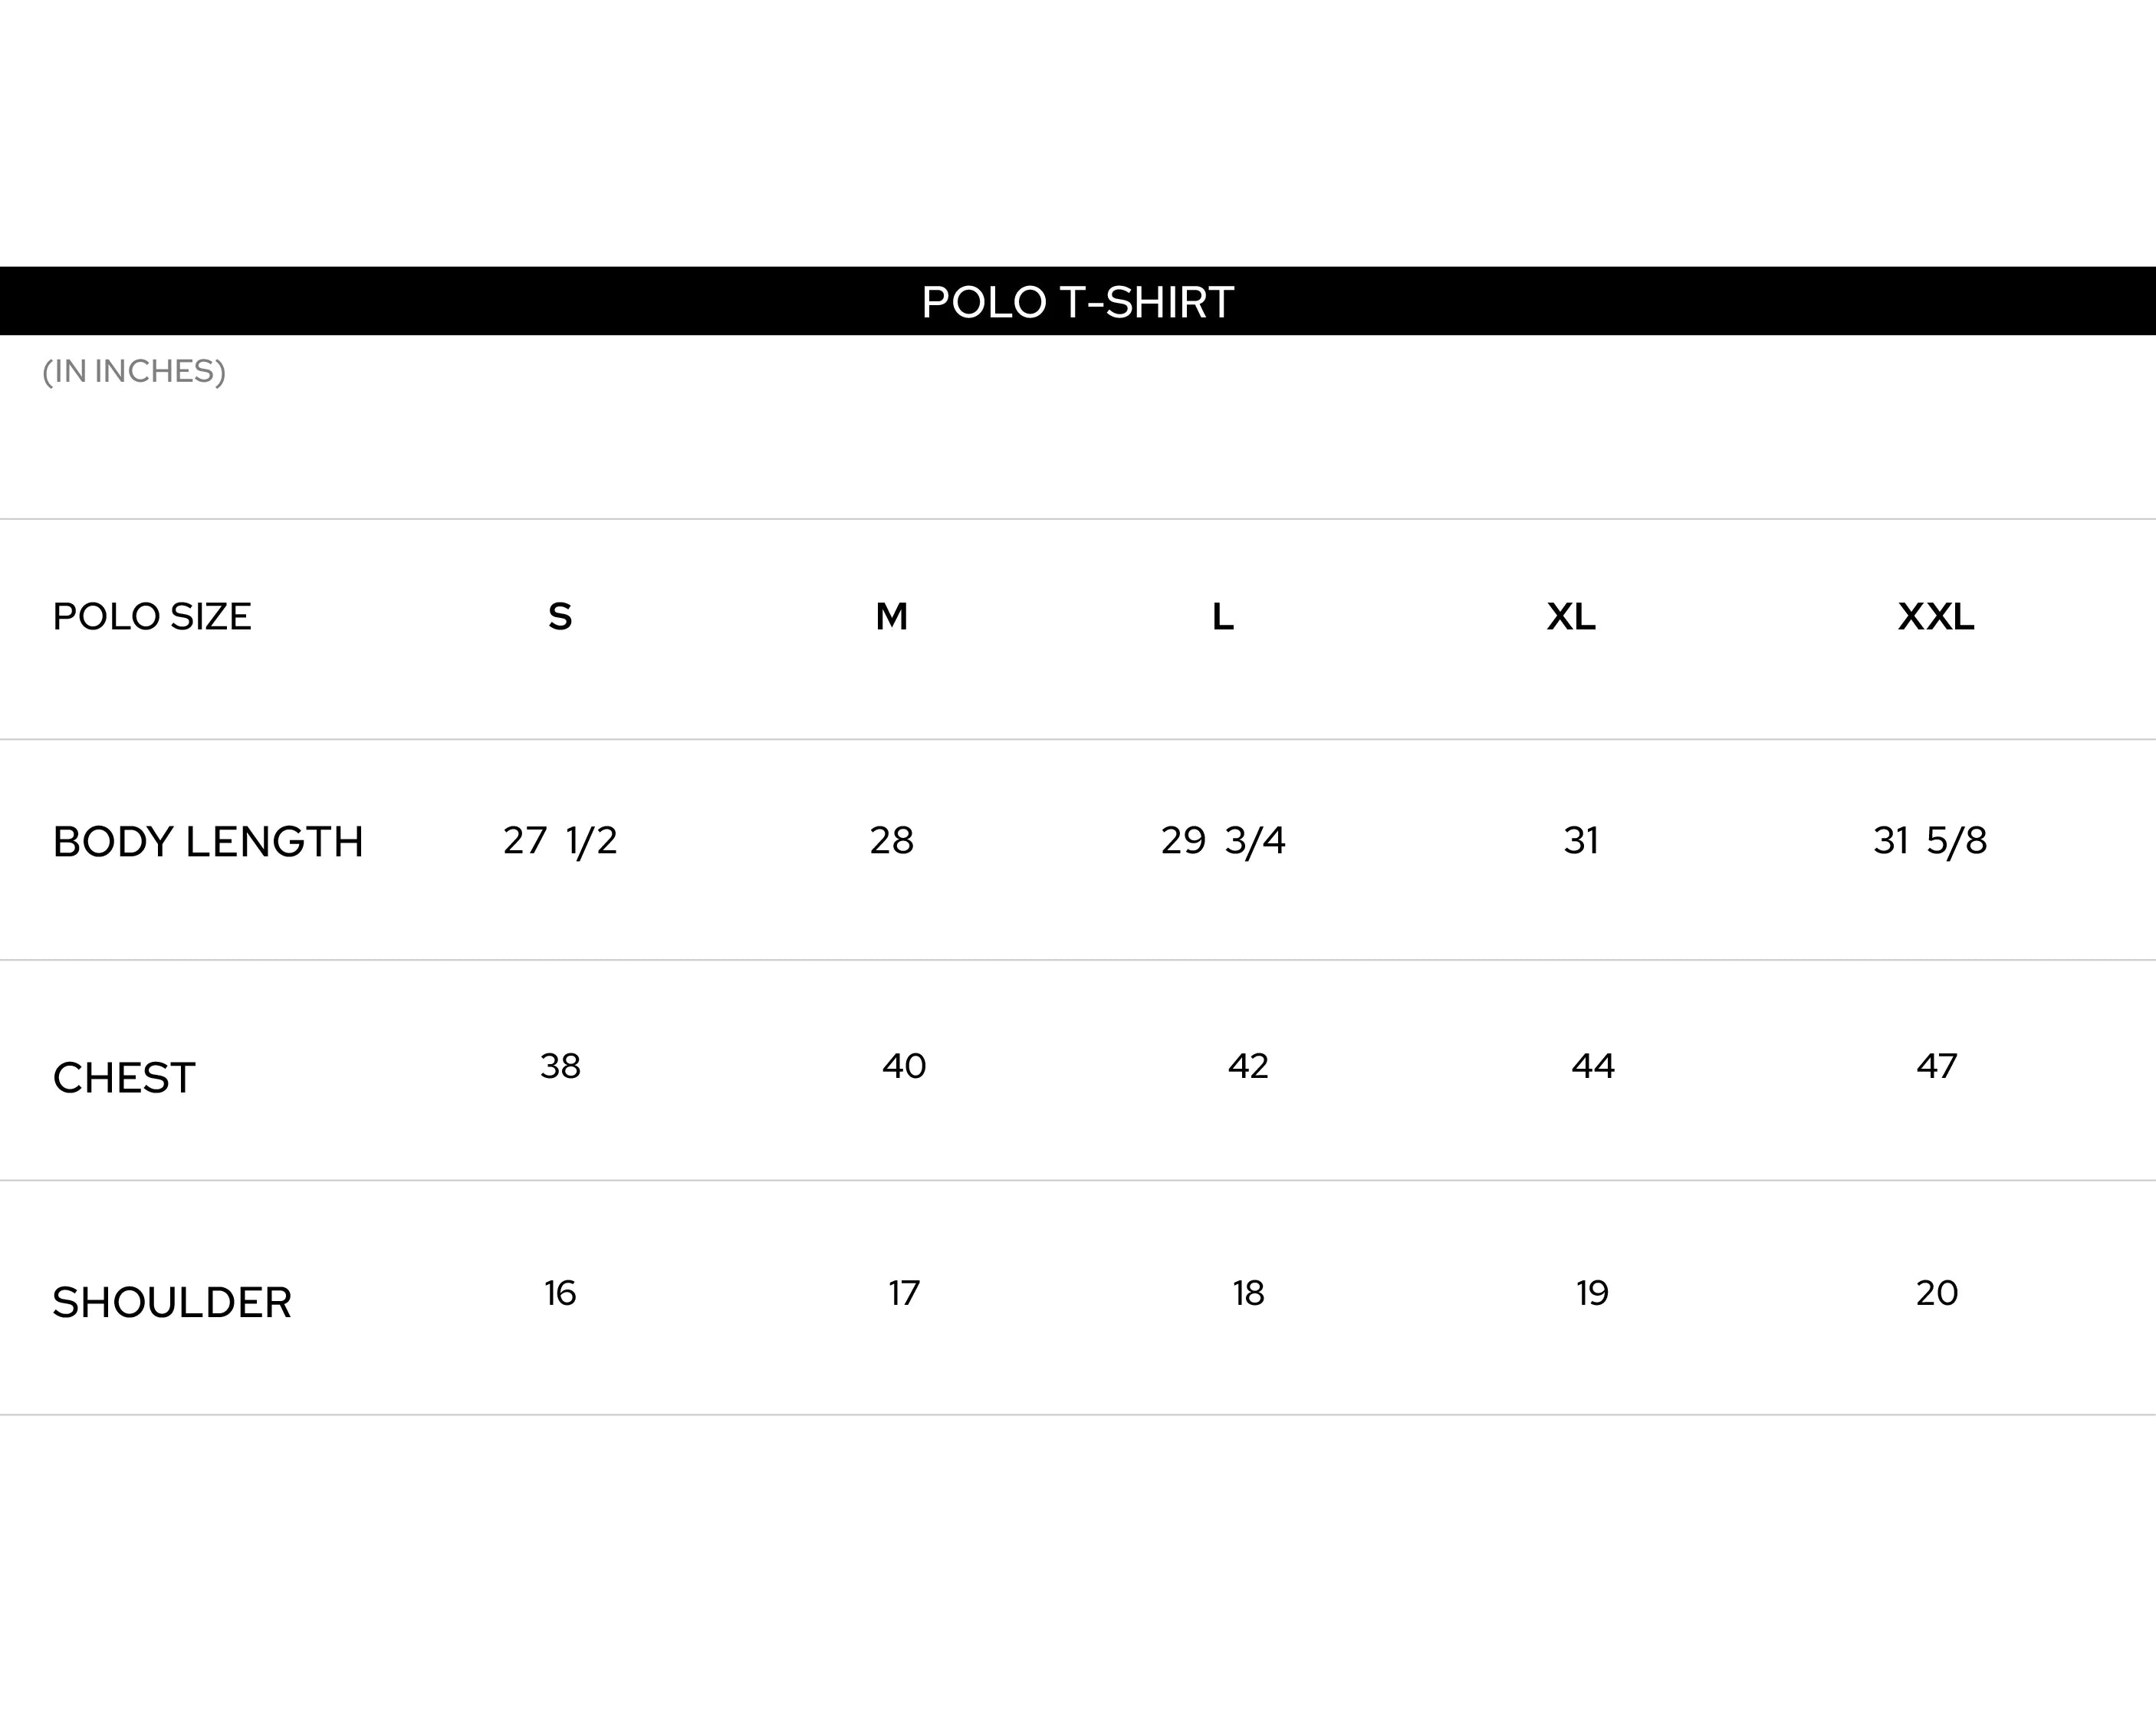The width and height of the screenshot is (2156, 1725).
Task: Click the BODY LENGTH row label
Action: click(x=208, y=842)
